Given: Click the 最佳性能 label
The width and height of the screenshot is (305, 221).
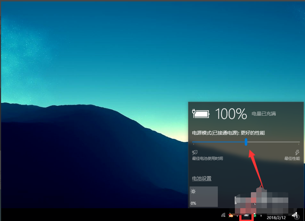Looking at the screenshot, I should 292,158.
